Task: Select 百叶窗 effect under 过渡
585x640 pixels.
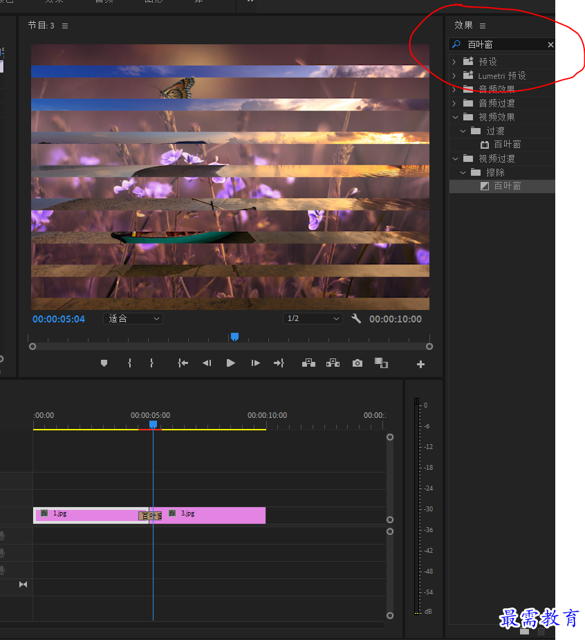Action: tap(507, 145)
